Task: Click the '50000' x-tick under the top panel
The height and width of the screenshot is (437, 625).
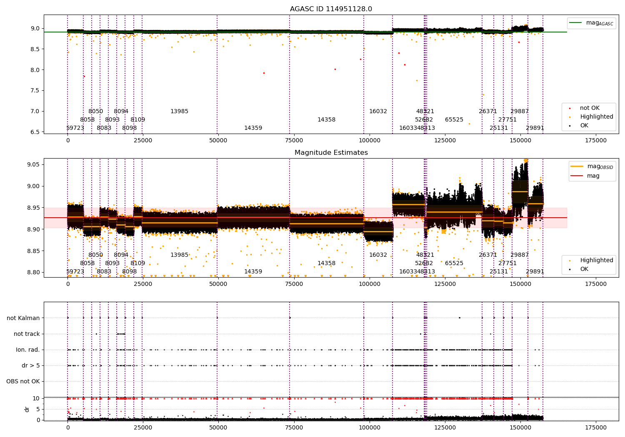Action: click(218, 141)
